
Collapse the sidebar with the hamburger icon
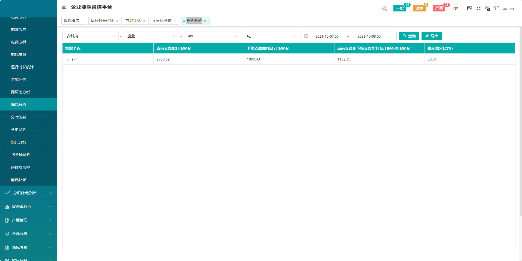pyautogui.click(x=64, y=7)
